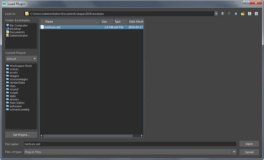264x160 pixels.
Task: Click the File name input field
Action: (x=130, y=144)
